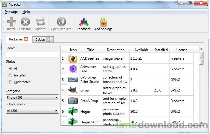The width and height of the screenshot is (210, 134).
Task: Sort by the Icon column header
Action: (73, 50)
